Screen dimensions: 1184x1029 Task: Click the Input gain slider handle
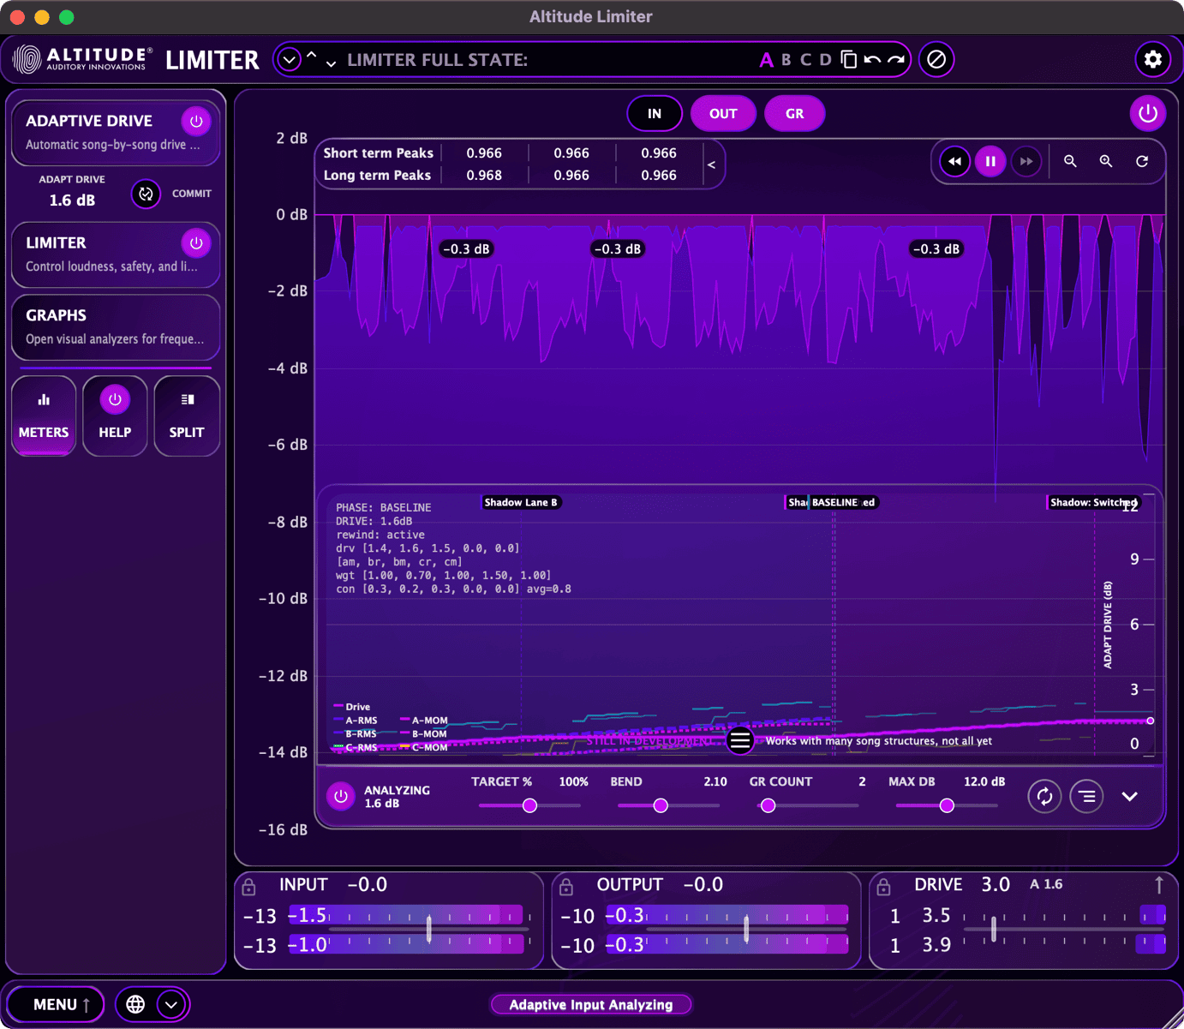[429, 928]
